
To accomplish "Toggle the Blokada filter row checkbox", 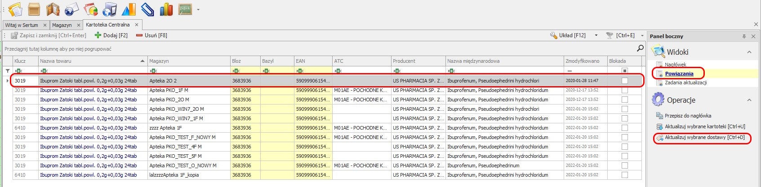I will tap(624, 71).
